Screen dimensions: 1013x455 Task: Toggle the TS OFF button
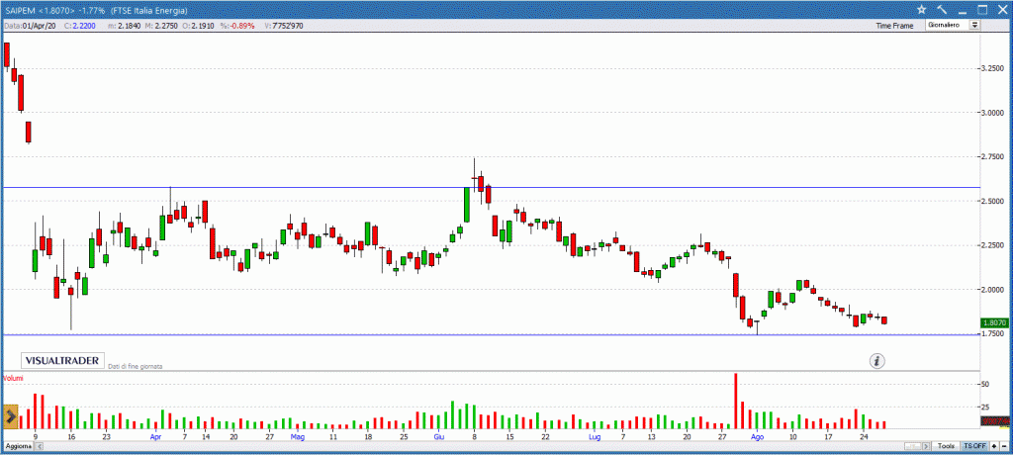tap(974, 447)
